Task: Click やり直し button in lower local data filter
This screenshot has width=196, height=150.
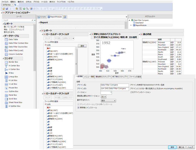Action: (x=58, y=98)
